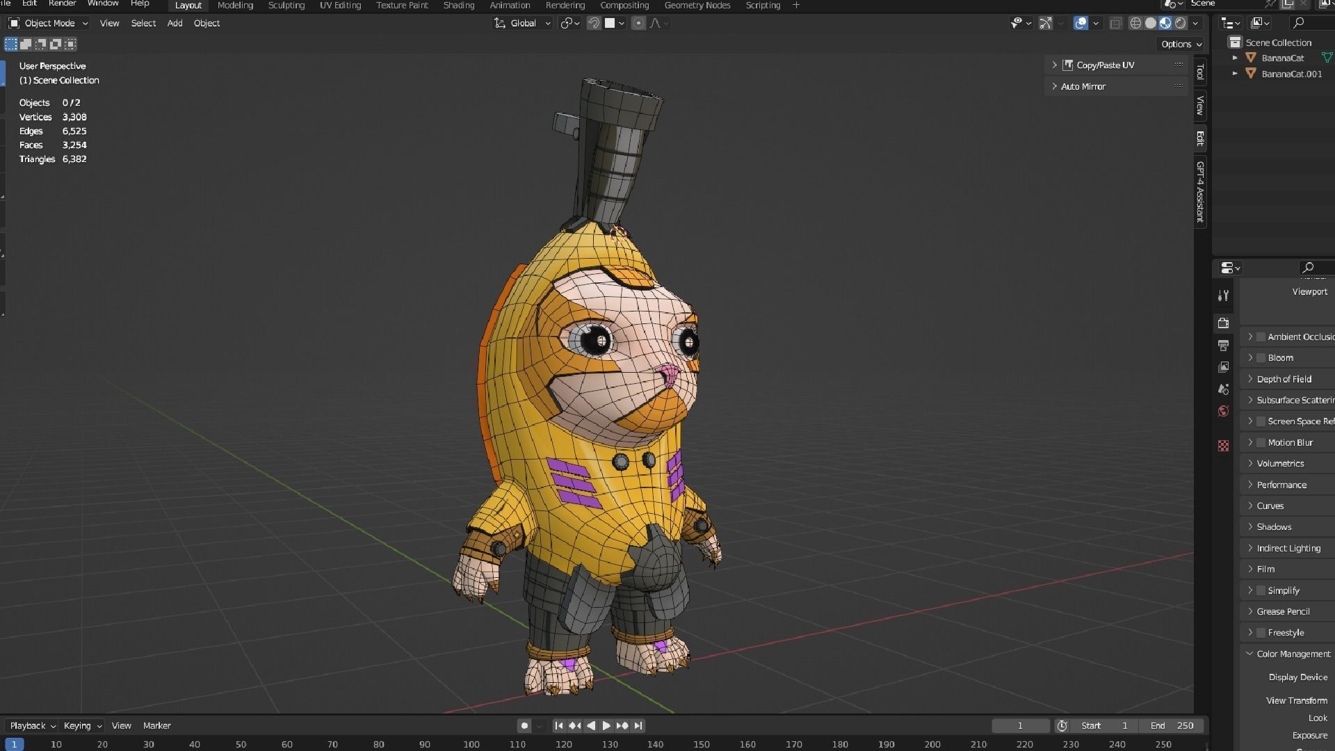1335x751 pixels.
Task: Open the Render properties tab icon
Action: [x=1223, y=323]
